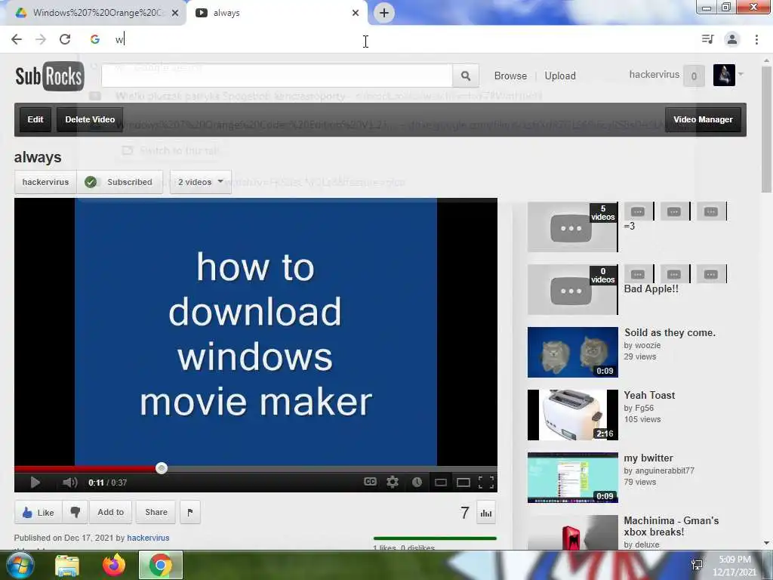Click the watch later clock icon
The image size is (773, 580).
point(417,483)
